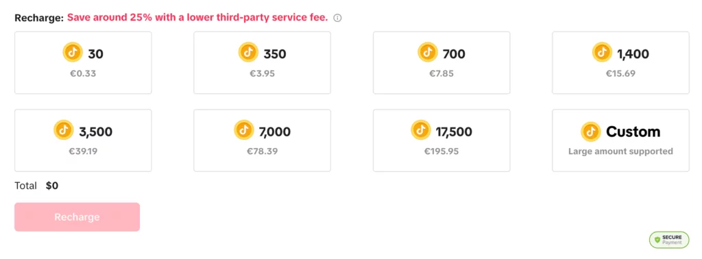Click the coin icon on the 30 package

coord(73,53)
